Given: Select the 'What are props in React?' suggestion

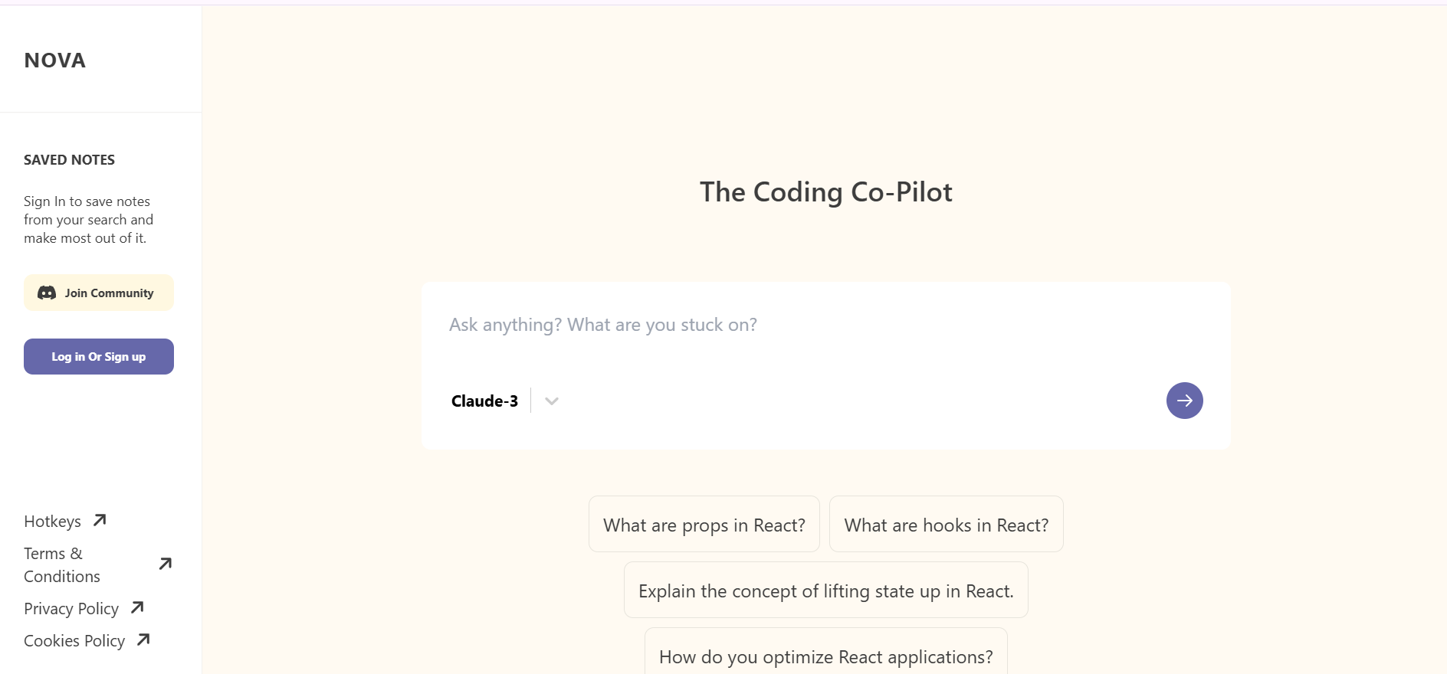Looking at the screenshot, I should [704, 525].
